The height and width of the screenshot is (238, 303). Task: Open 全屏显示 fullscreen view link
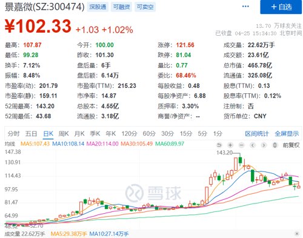pos(287,133)
